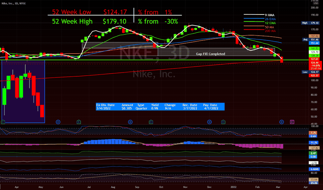
Task: Click the -30% from high value
Action: 171,21
